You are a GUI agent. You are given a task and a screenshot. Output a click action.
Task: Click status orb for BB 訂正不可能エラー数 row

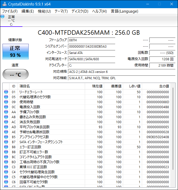pyautogui.click(x=6, y=152)
